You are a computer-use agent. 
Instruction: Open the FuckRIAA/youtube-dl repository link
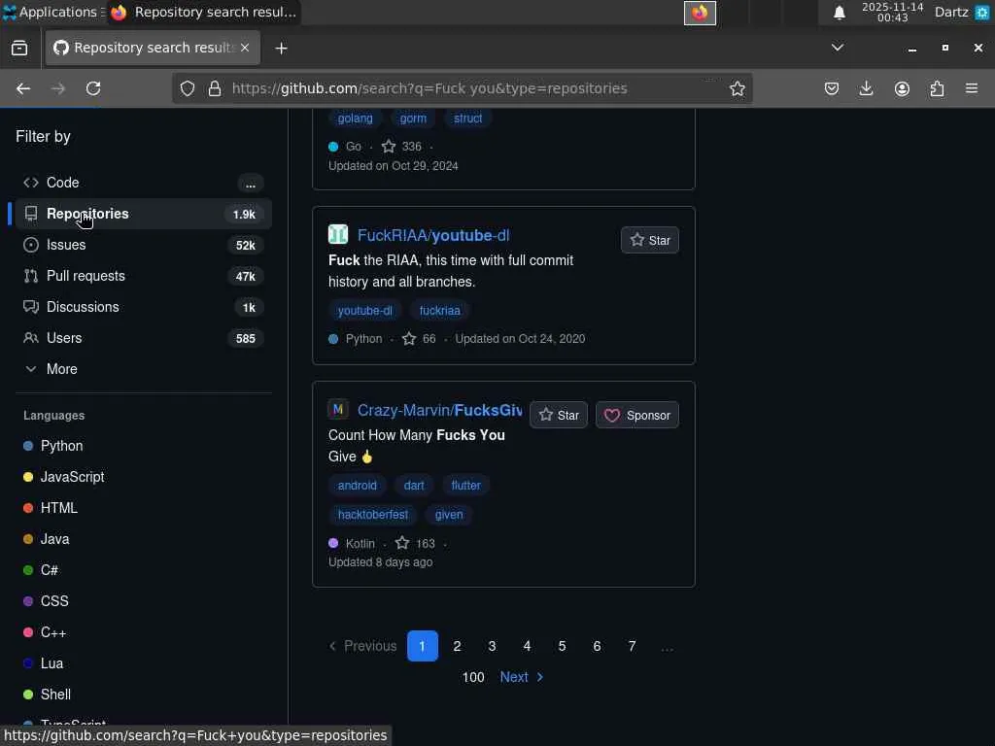pyautogui.click(x=433, y=235)
